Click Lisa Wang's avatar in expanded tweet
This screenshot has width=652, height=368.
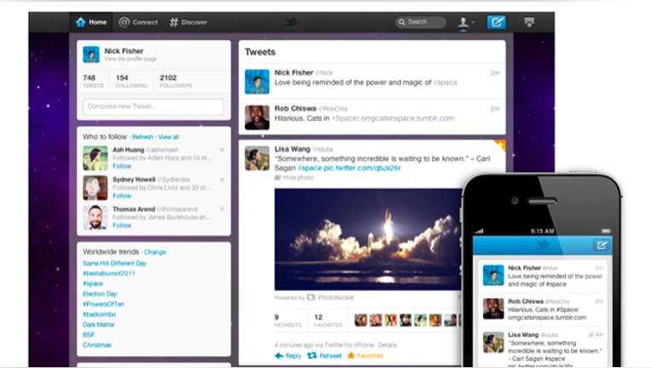pyautogui.click(x=257, y=158)
